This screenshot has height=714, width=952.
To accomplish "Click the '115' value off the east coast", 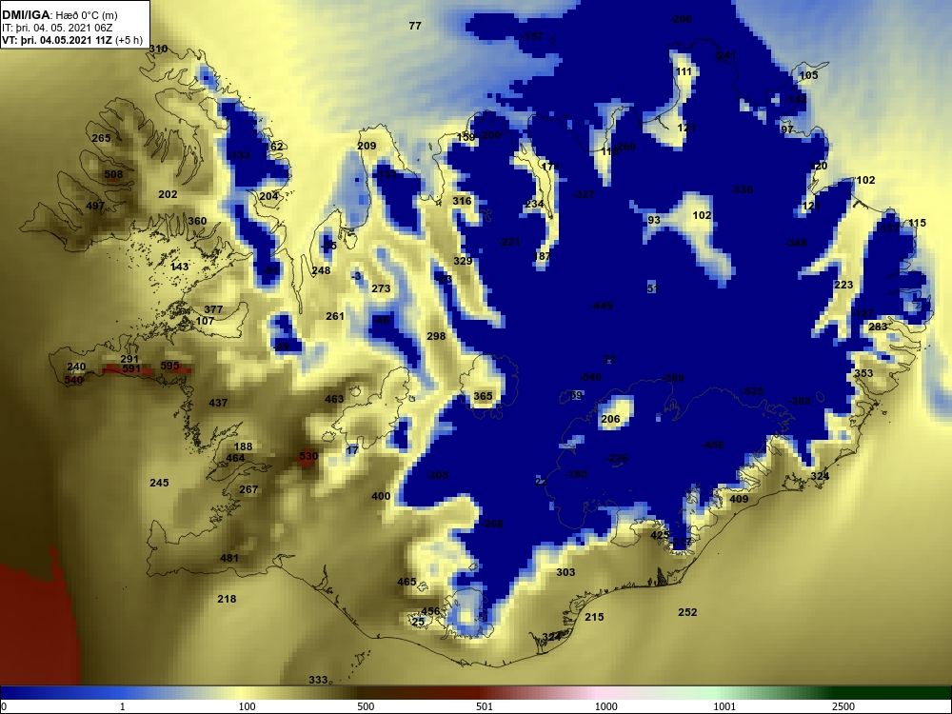I will 917,223.
